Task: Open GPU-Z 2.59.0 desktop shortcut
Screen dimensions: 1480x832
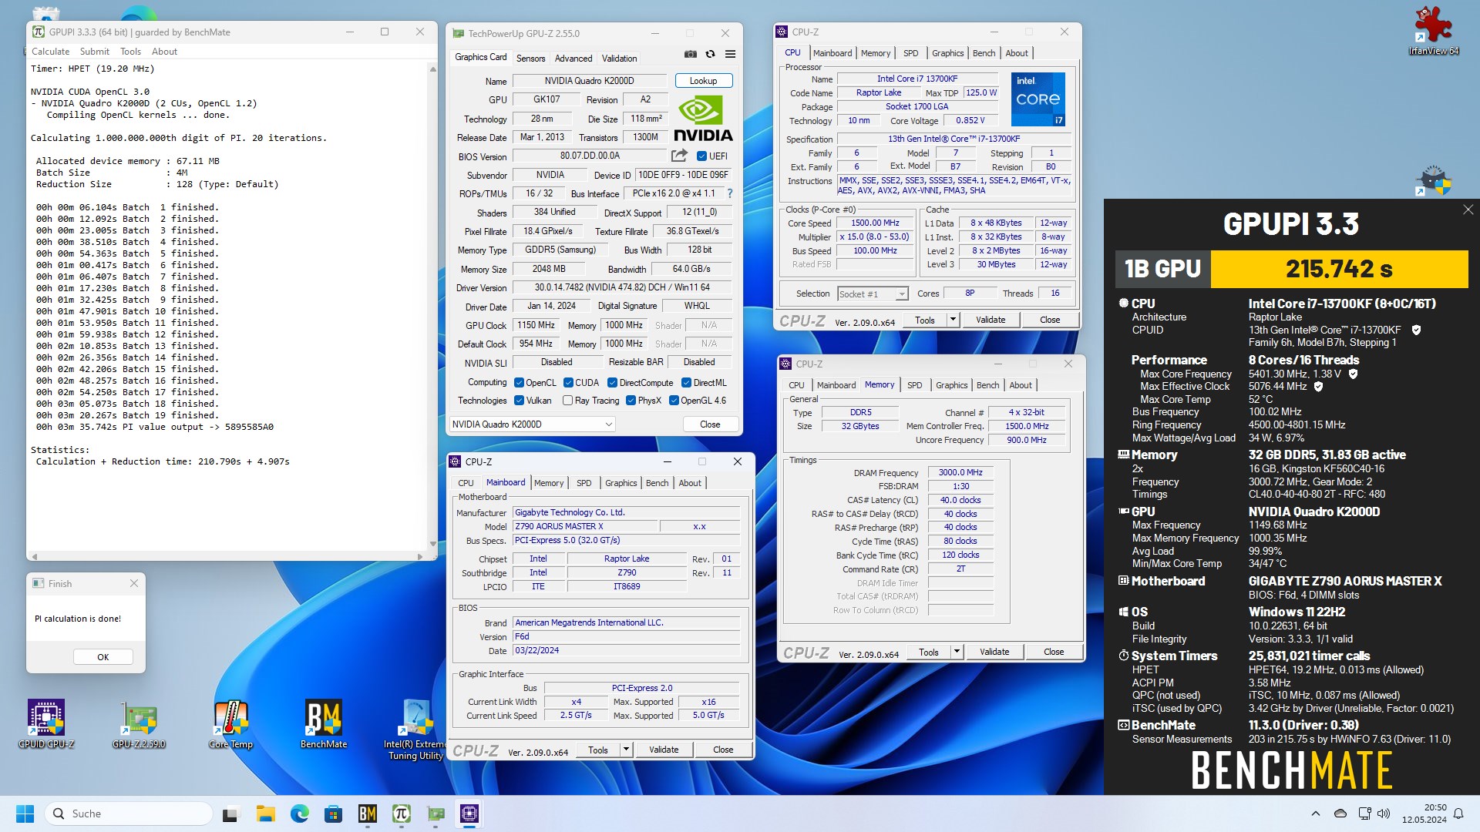Action: pos(139,724)
